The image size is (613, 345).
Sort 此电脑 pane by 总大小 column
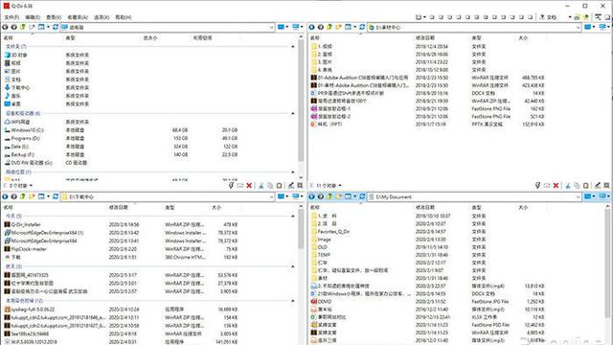point(150,38)
